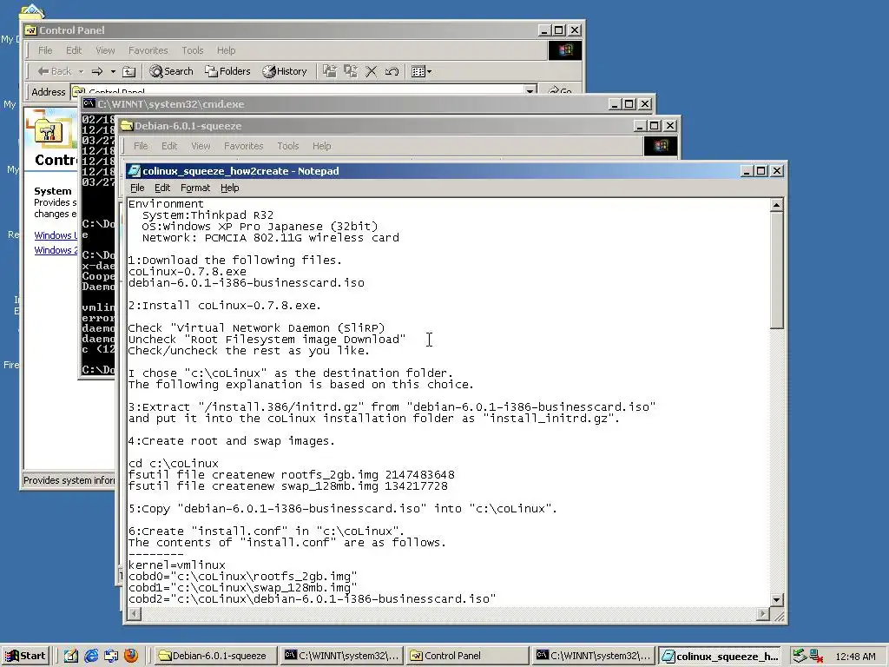Click Go button beside Control Panel address bar
The width and height of the screenshot is (889, 667).
(x=560, y=90)
